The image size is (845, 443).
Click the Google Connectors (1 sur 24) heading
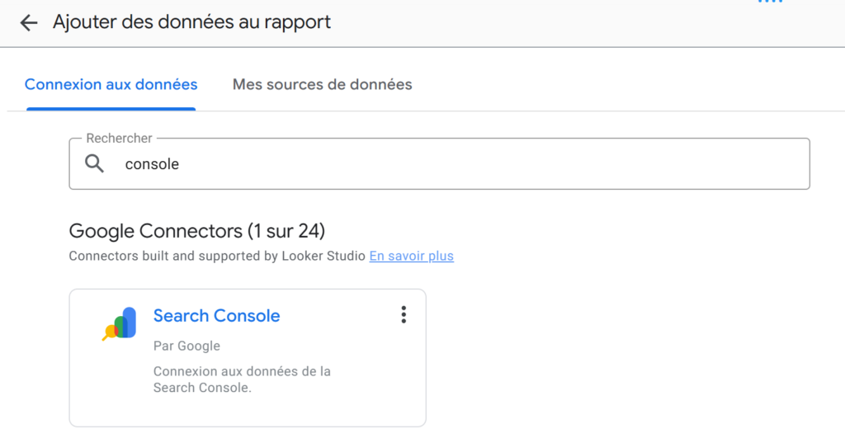(197, 231)
